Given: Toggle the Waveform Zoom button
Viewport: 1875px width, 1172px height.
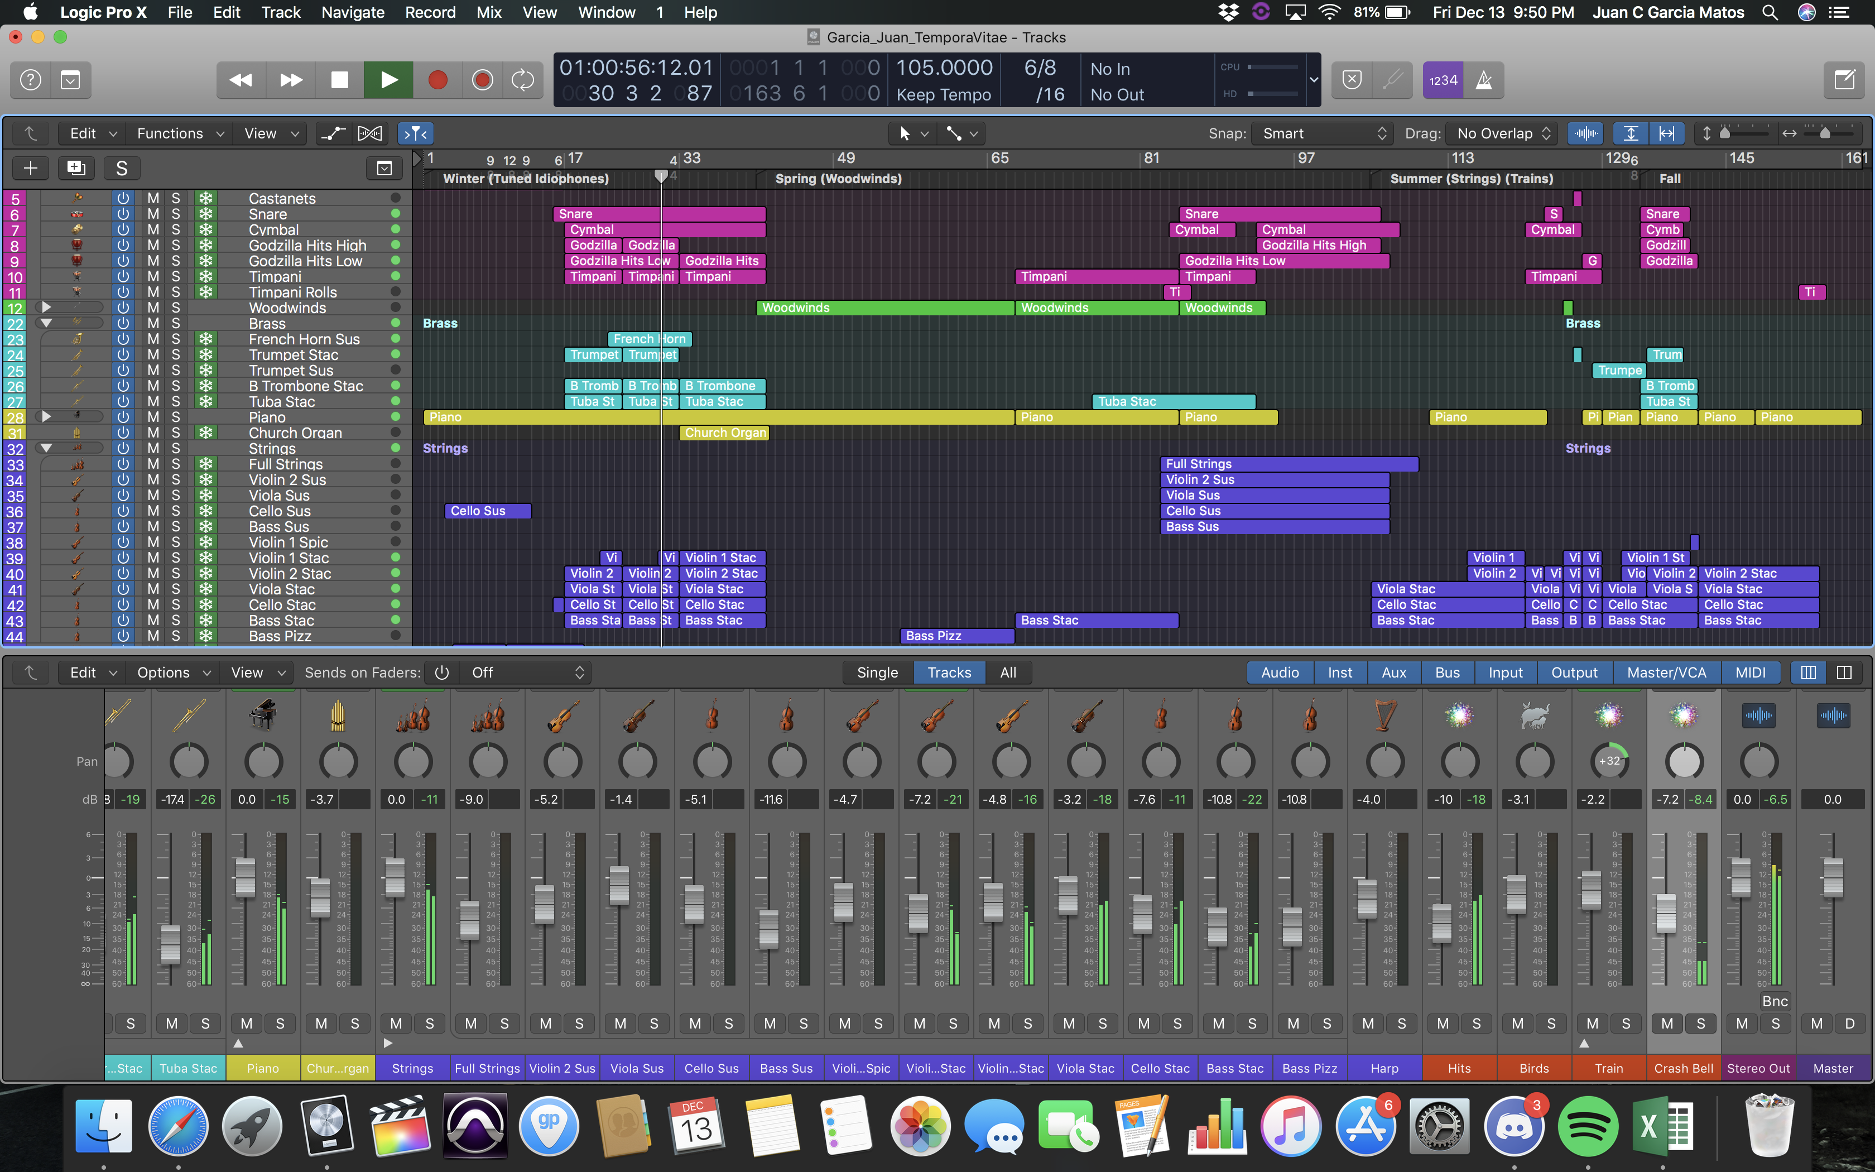Looking at the screenshot, I should [x=1585, y=133].
